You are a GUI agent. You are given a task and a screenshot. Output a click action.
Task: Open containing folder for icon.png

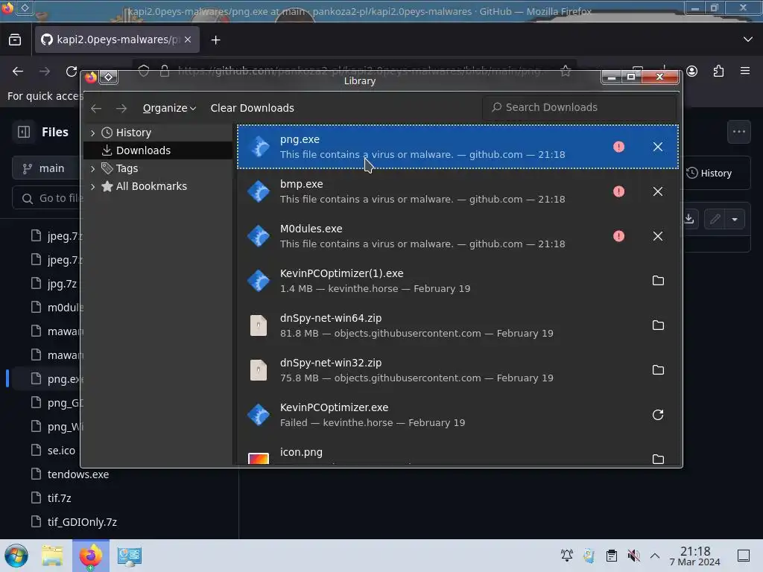(x=658, y=459)
